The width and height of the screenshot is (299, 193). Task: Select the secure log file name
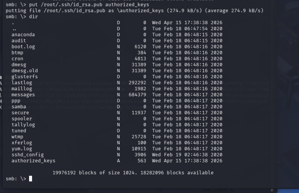click(x=20, y=113)
